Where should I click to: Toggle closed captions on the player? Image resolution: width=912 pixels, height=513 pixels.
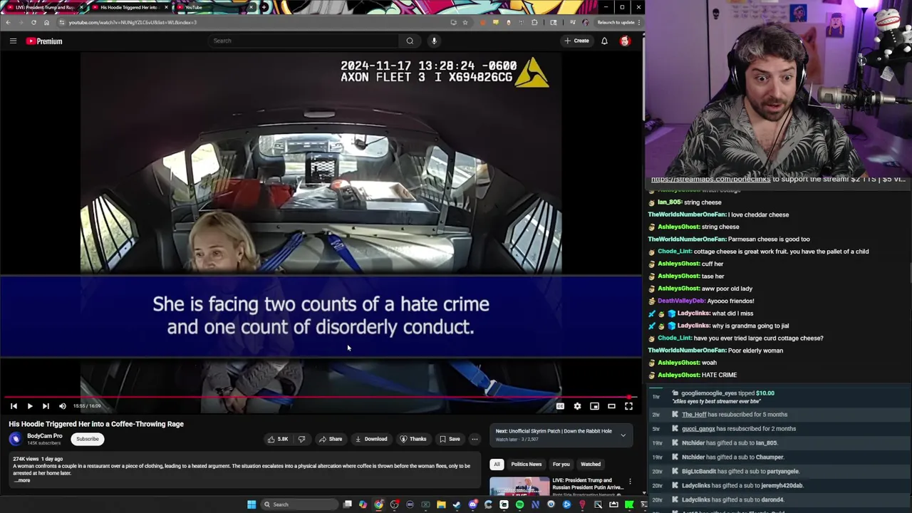[x=560, y=406]
